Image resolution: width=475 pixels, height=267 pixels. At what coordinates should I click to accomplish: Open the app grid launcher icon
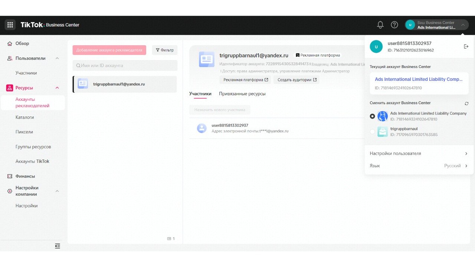pyautogui.click(x=10, y=25)
